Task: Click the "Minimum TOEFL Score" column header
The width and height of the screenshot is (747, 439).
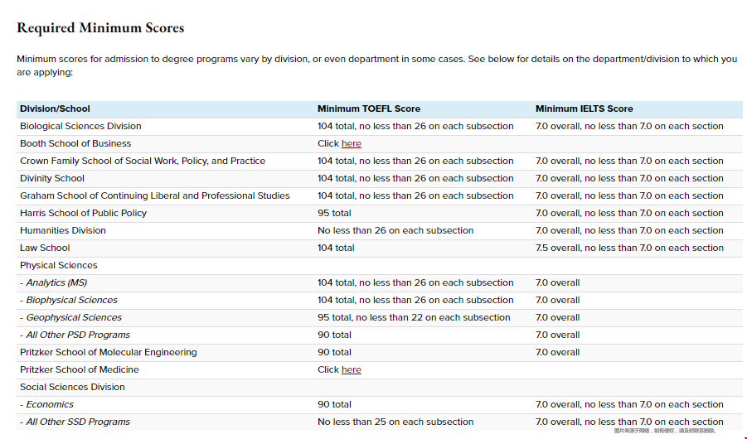Action: (368, 109)
